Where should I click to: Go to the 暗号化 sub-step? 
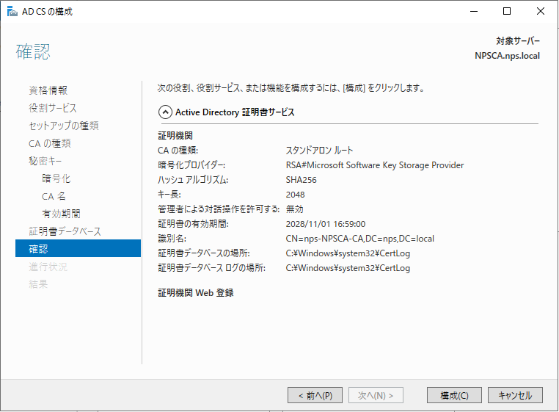coord(56,178)
